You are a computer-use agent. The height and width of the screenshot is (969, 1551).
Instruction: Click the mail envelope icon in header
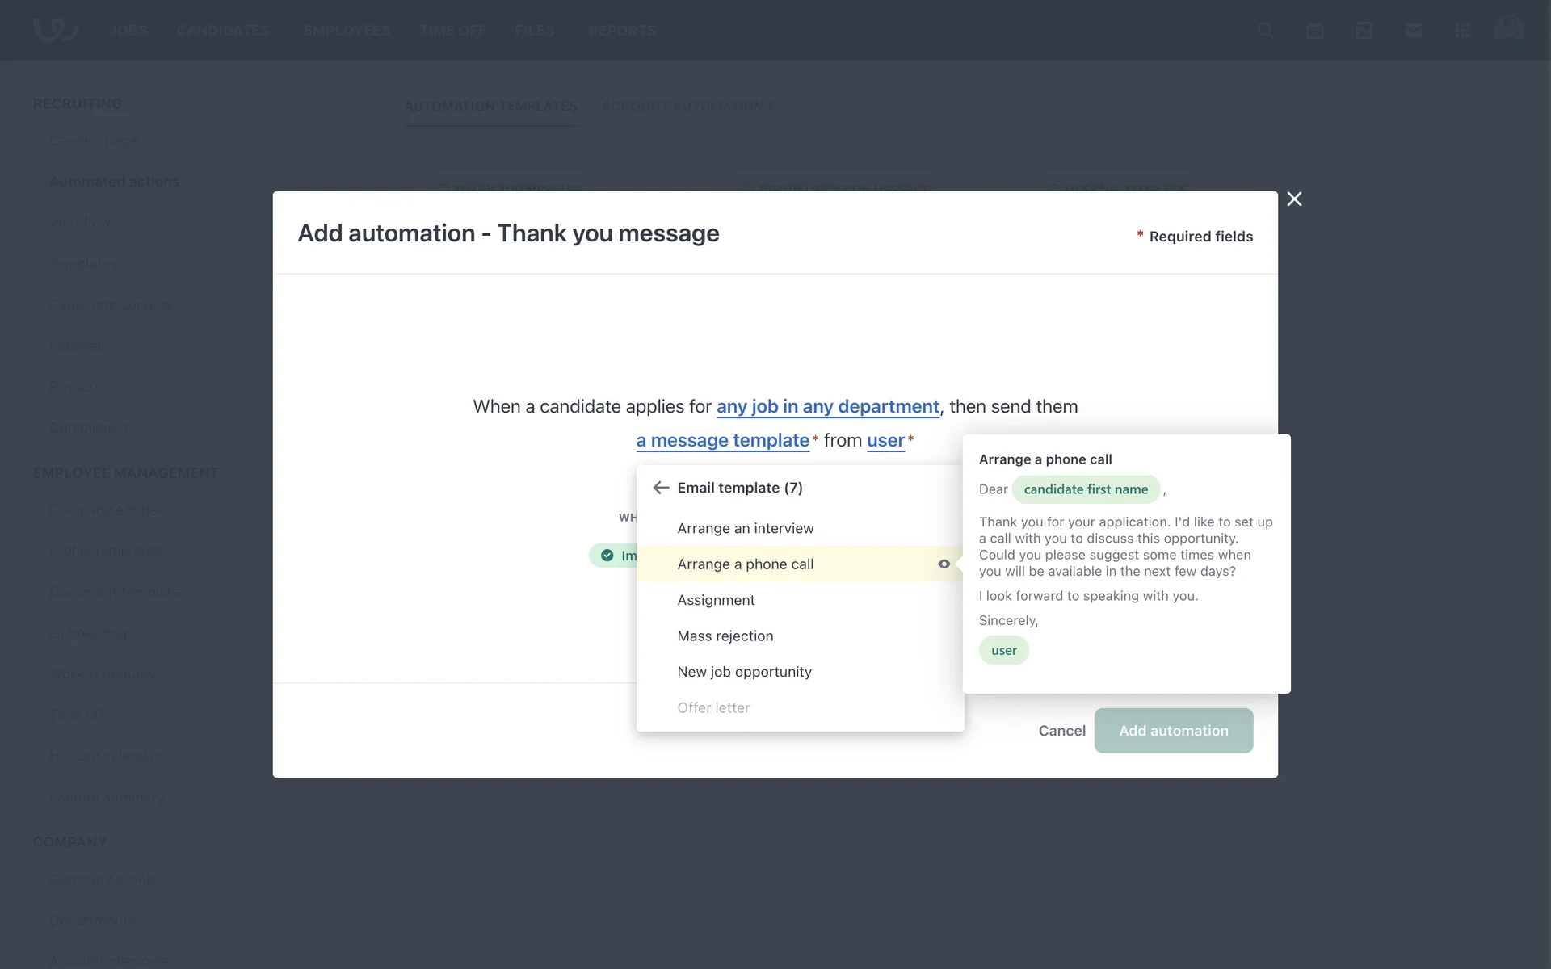1413,31
